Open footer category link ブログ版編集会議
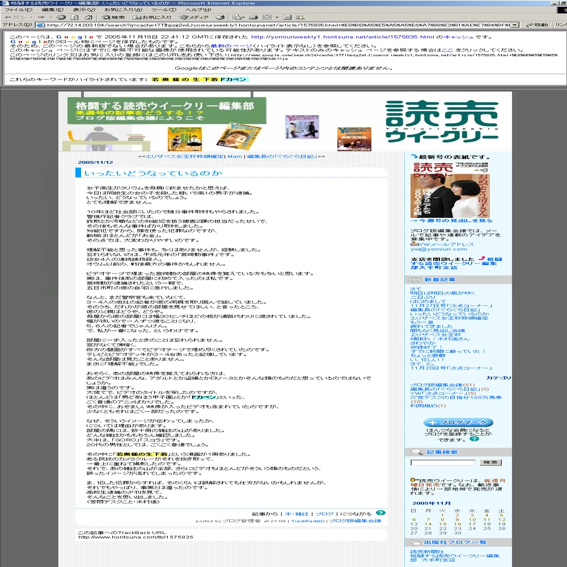The height and width of the screenshot is (567, 567). [355, 521]
